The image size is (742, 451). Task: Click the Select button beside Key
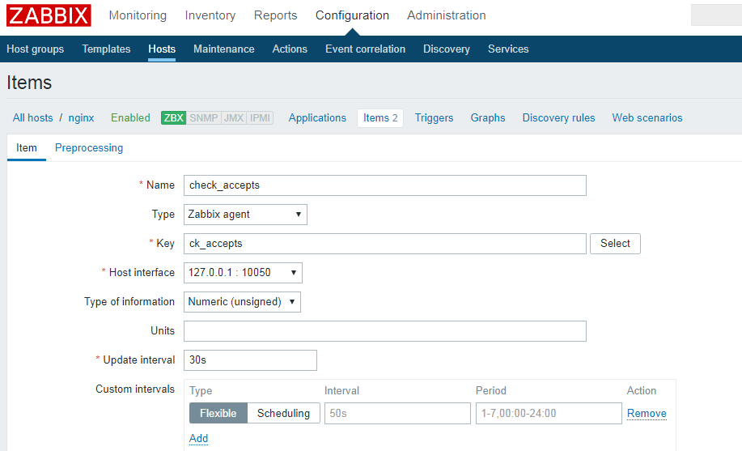(615, 244)
